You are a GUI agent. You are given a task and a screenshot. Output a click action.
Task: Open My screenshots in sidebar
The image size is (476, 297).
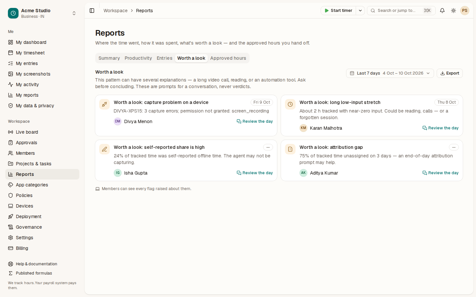point(42,74)
